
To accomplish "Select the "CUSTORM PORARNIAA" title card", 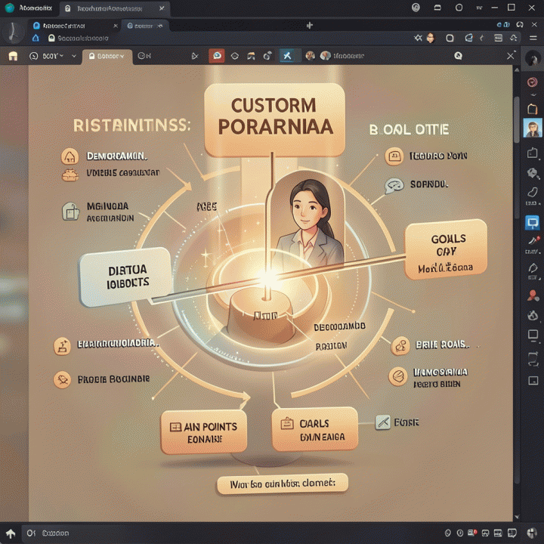I will click(275, 120).
